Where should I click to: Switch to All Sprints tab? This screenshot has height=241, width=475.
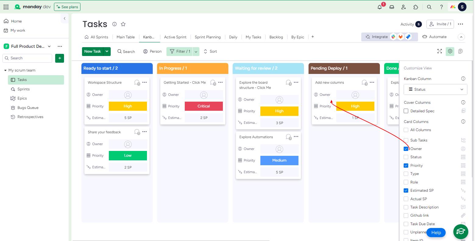[x=96, y=37]
